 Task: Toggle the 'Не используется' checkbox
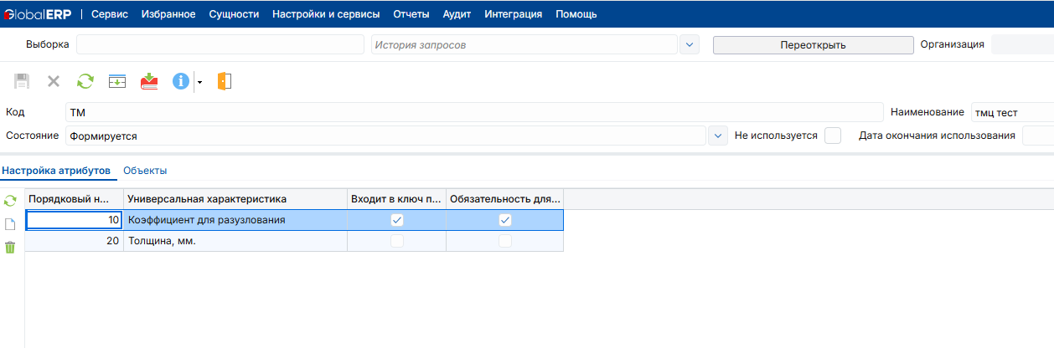[832, 136]
